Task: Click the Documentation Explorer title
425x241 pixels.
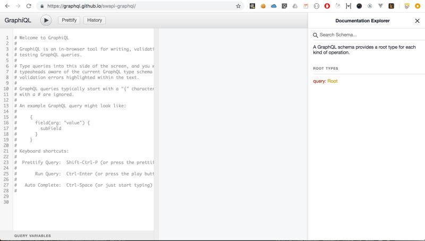Action: tap(362, 21)
